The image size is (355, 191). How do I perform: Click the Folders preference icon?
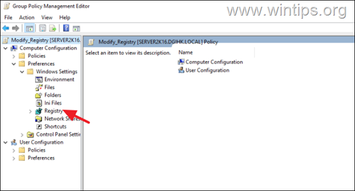pos(39,95)
